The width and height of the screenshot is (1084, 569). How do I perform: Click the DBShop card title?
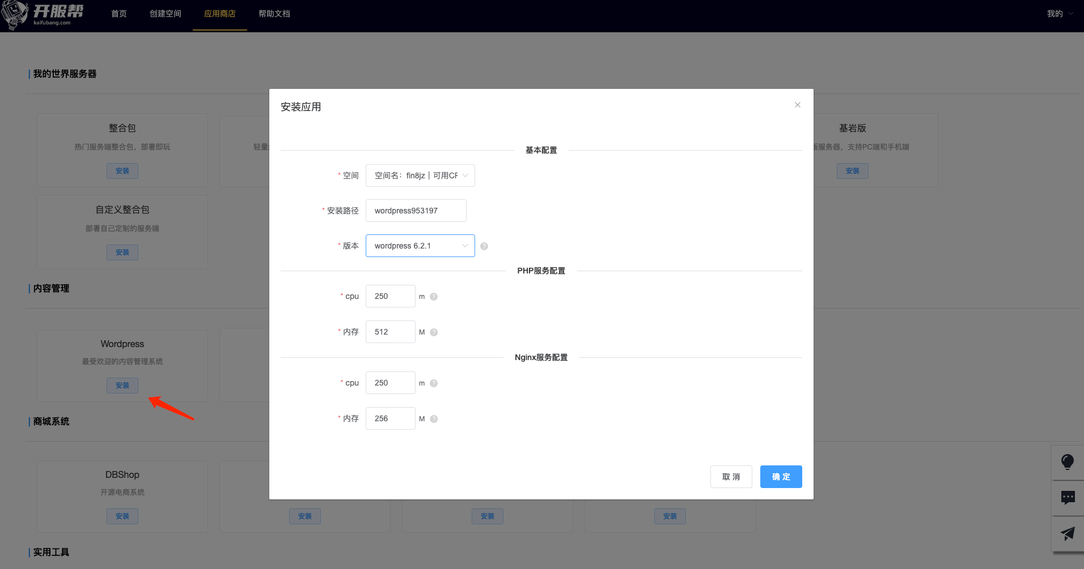(x=122, y=475)
